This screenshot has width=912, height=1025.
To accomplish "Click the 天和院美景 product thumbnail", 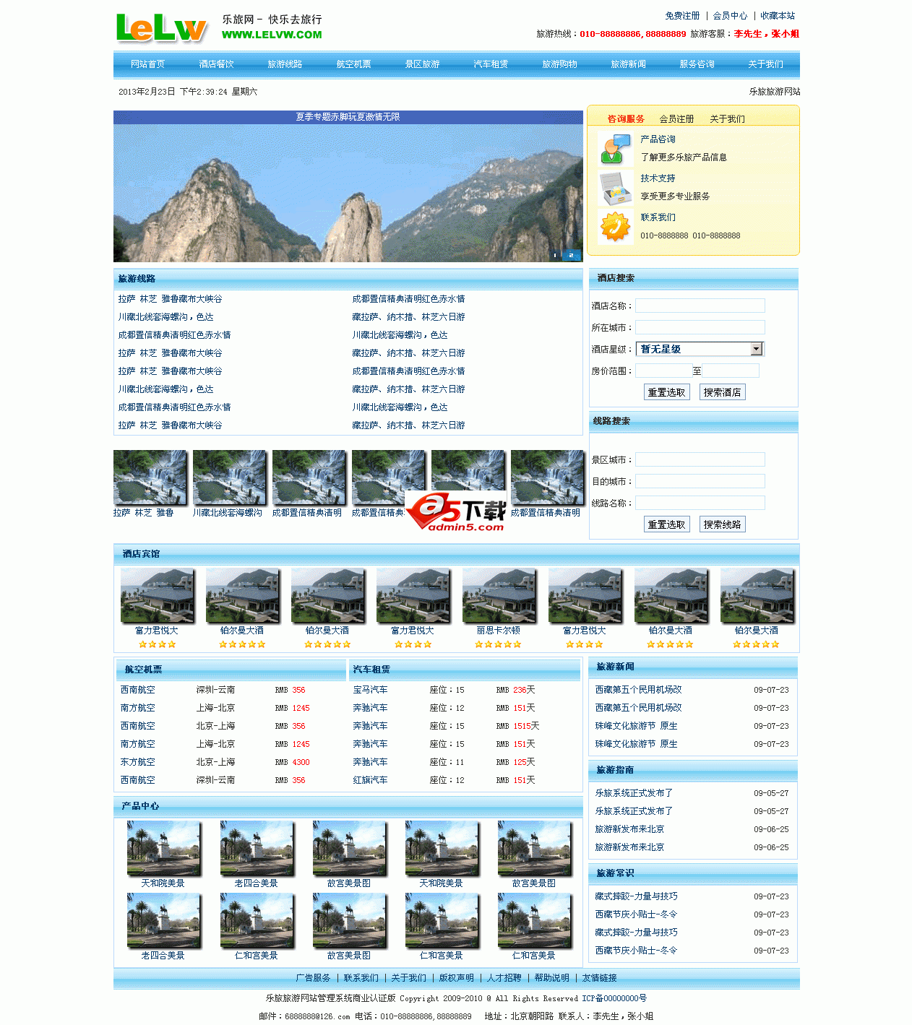I will (x=163, y=849).
